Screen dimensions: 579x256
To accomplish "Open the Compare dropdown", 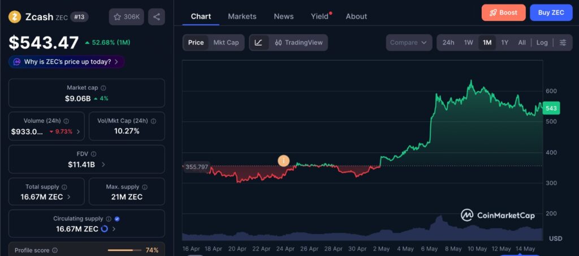I will click(x=409, y=42).
